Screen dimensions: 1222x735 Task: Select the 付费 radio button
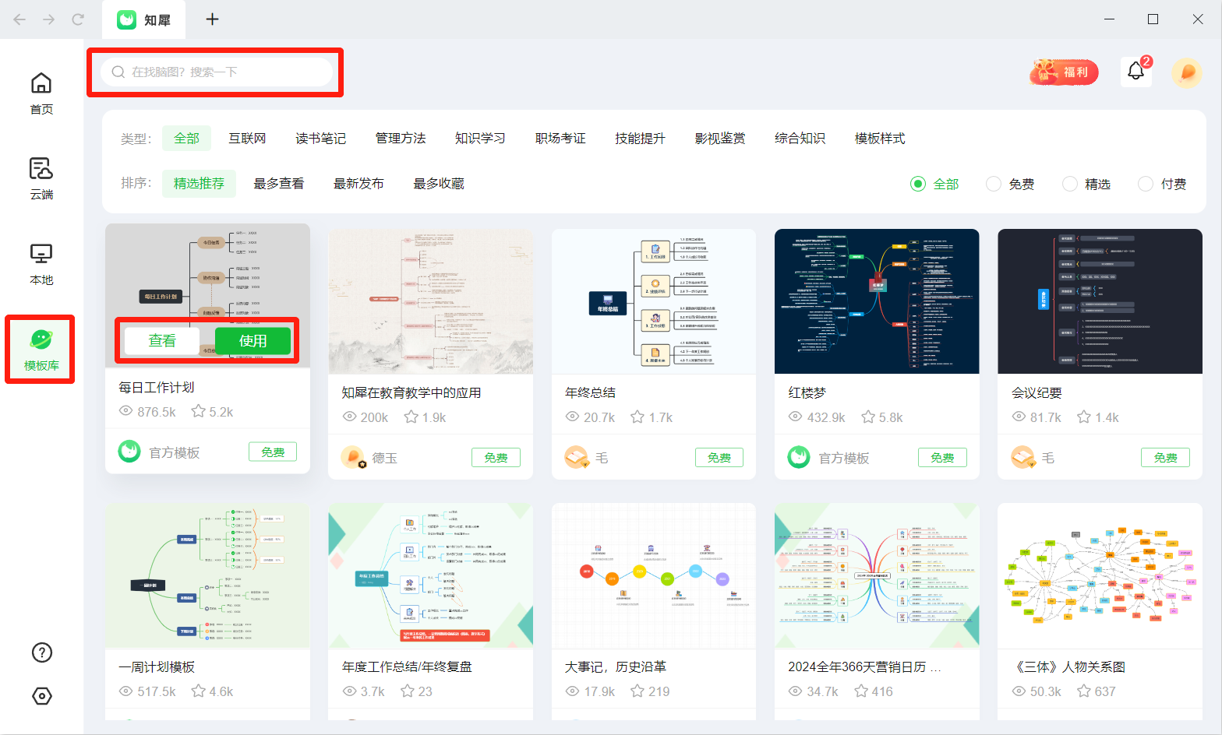(x=1146, y=184)
